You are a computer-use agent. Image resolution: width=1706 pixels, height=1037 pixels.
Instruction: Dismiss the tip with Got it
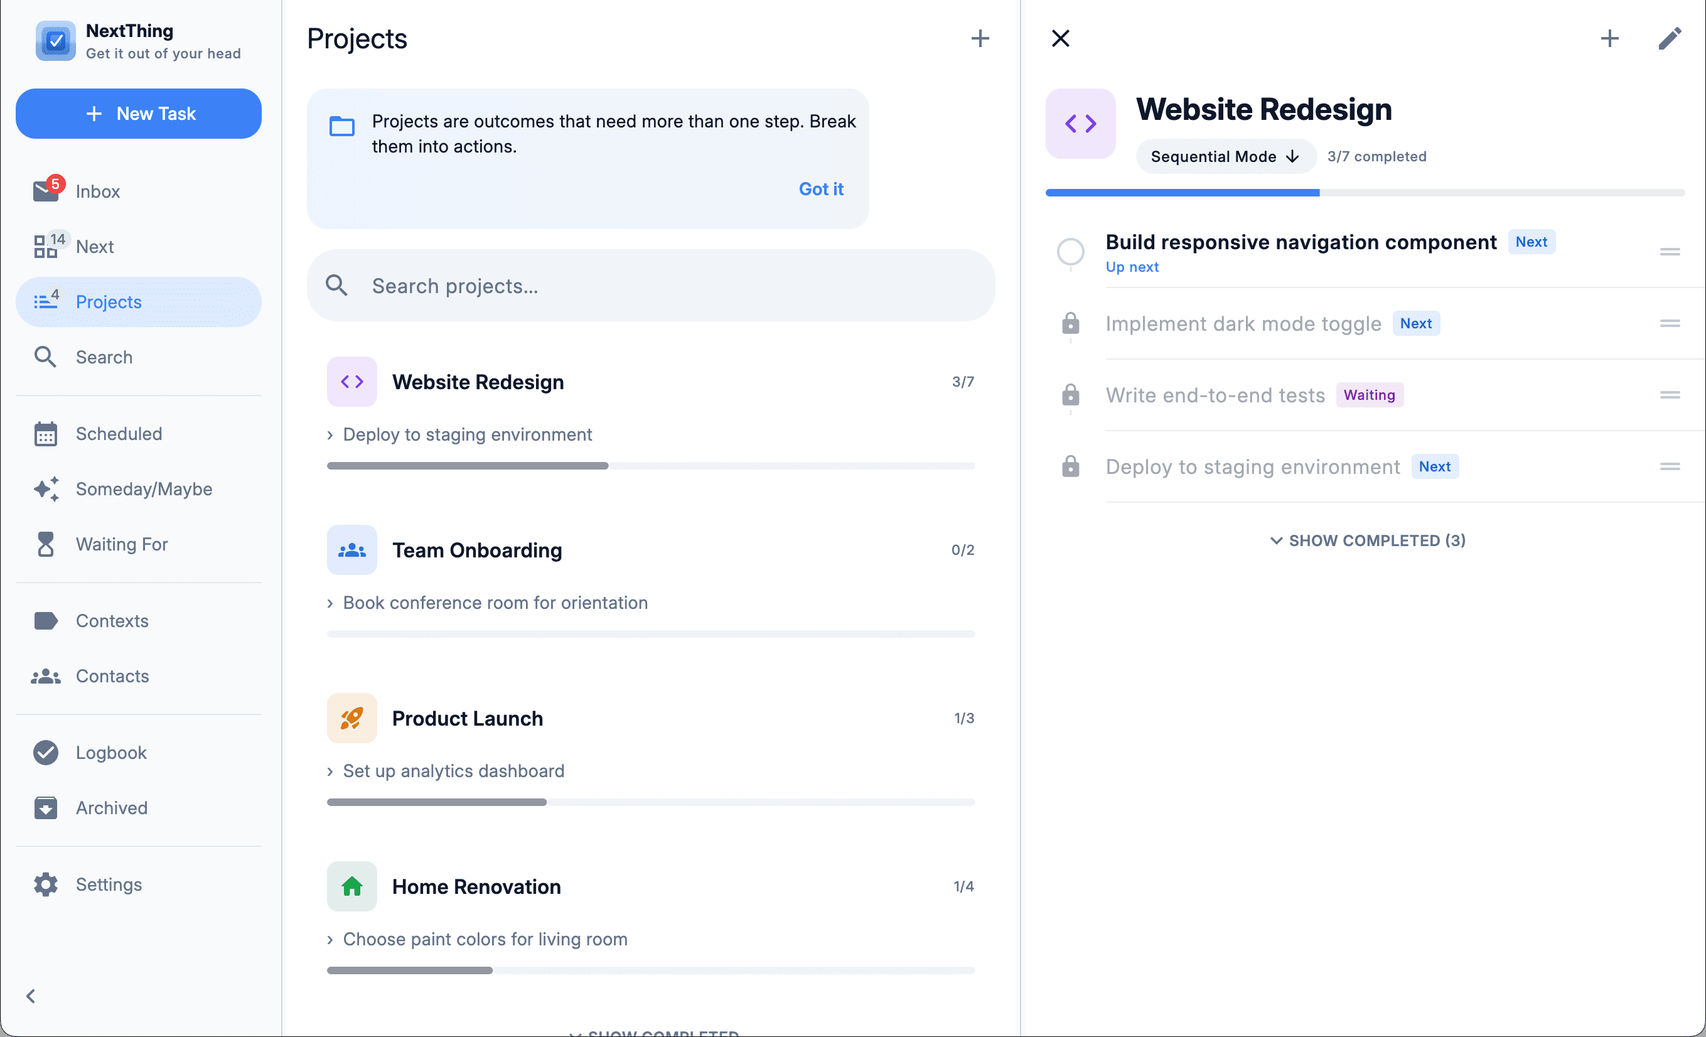[x=820, y=188]
